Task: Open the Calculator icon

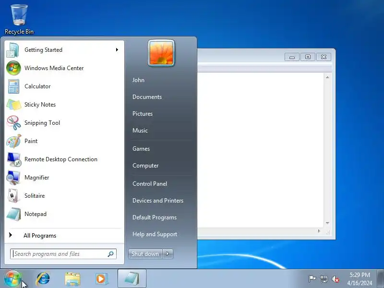Action: 13,86
